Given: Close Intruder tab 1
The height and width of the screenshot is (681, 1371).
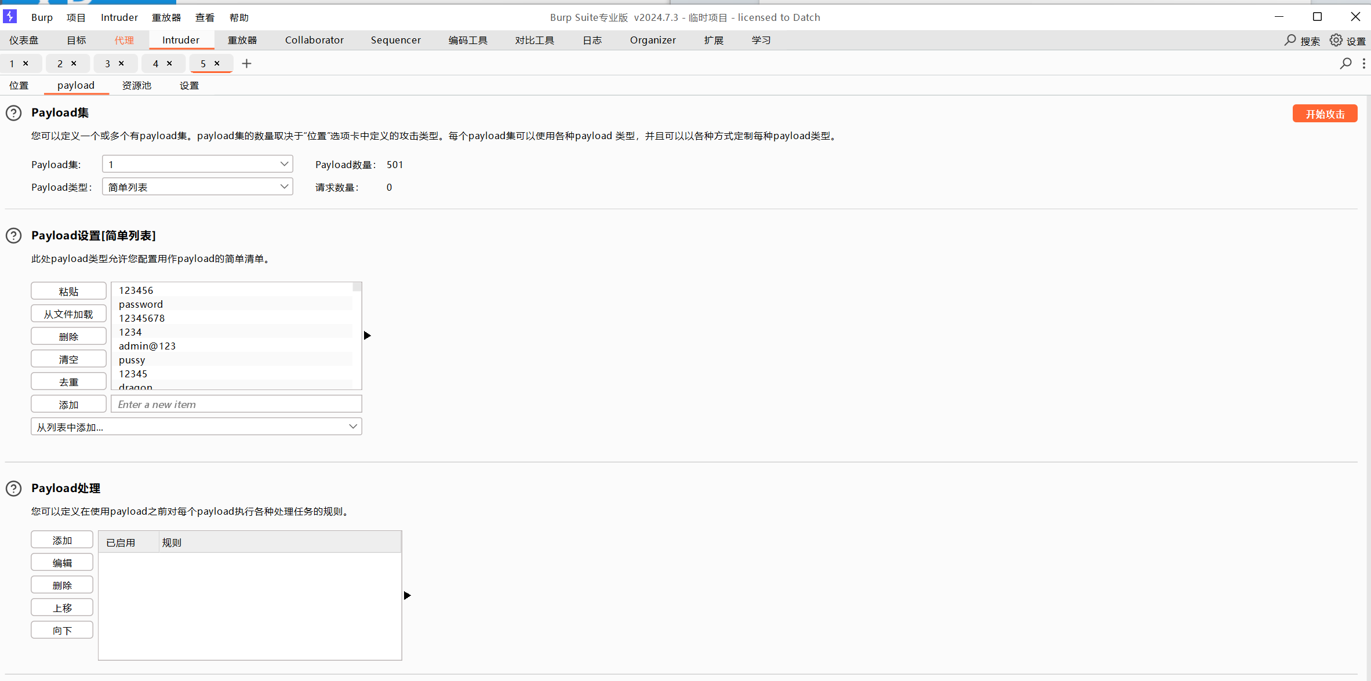Looking at the screenshot, I should click(26, 63).
